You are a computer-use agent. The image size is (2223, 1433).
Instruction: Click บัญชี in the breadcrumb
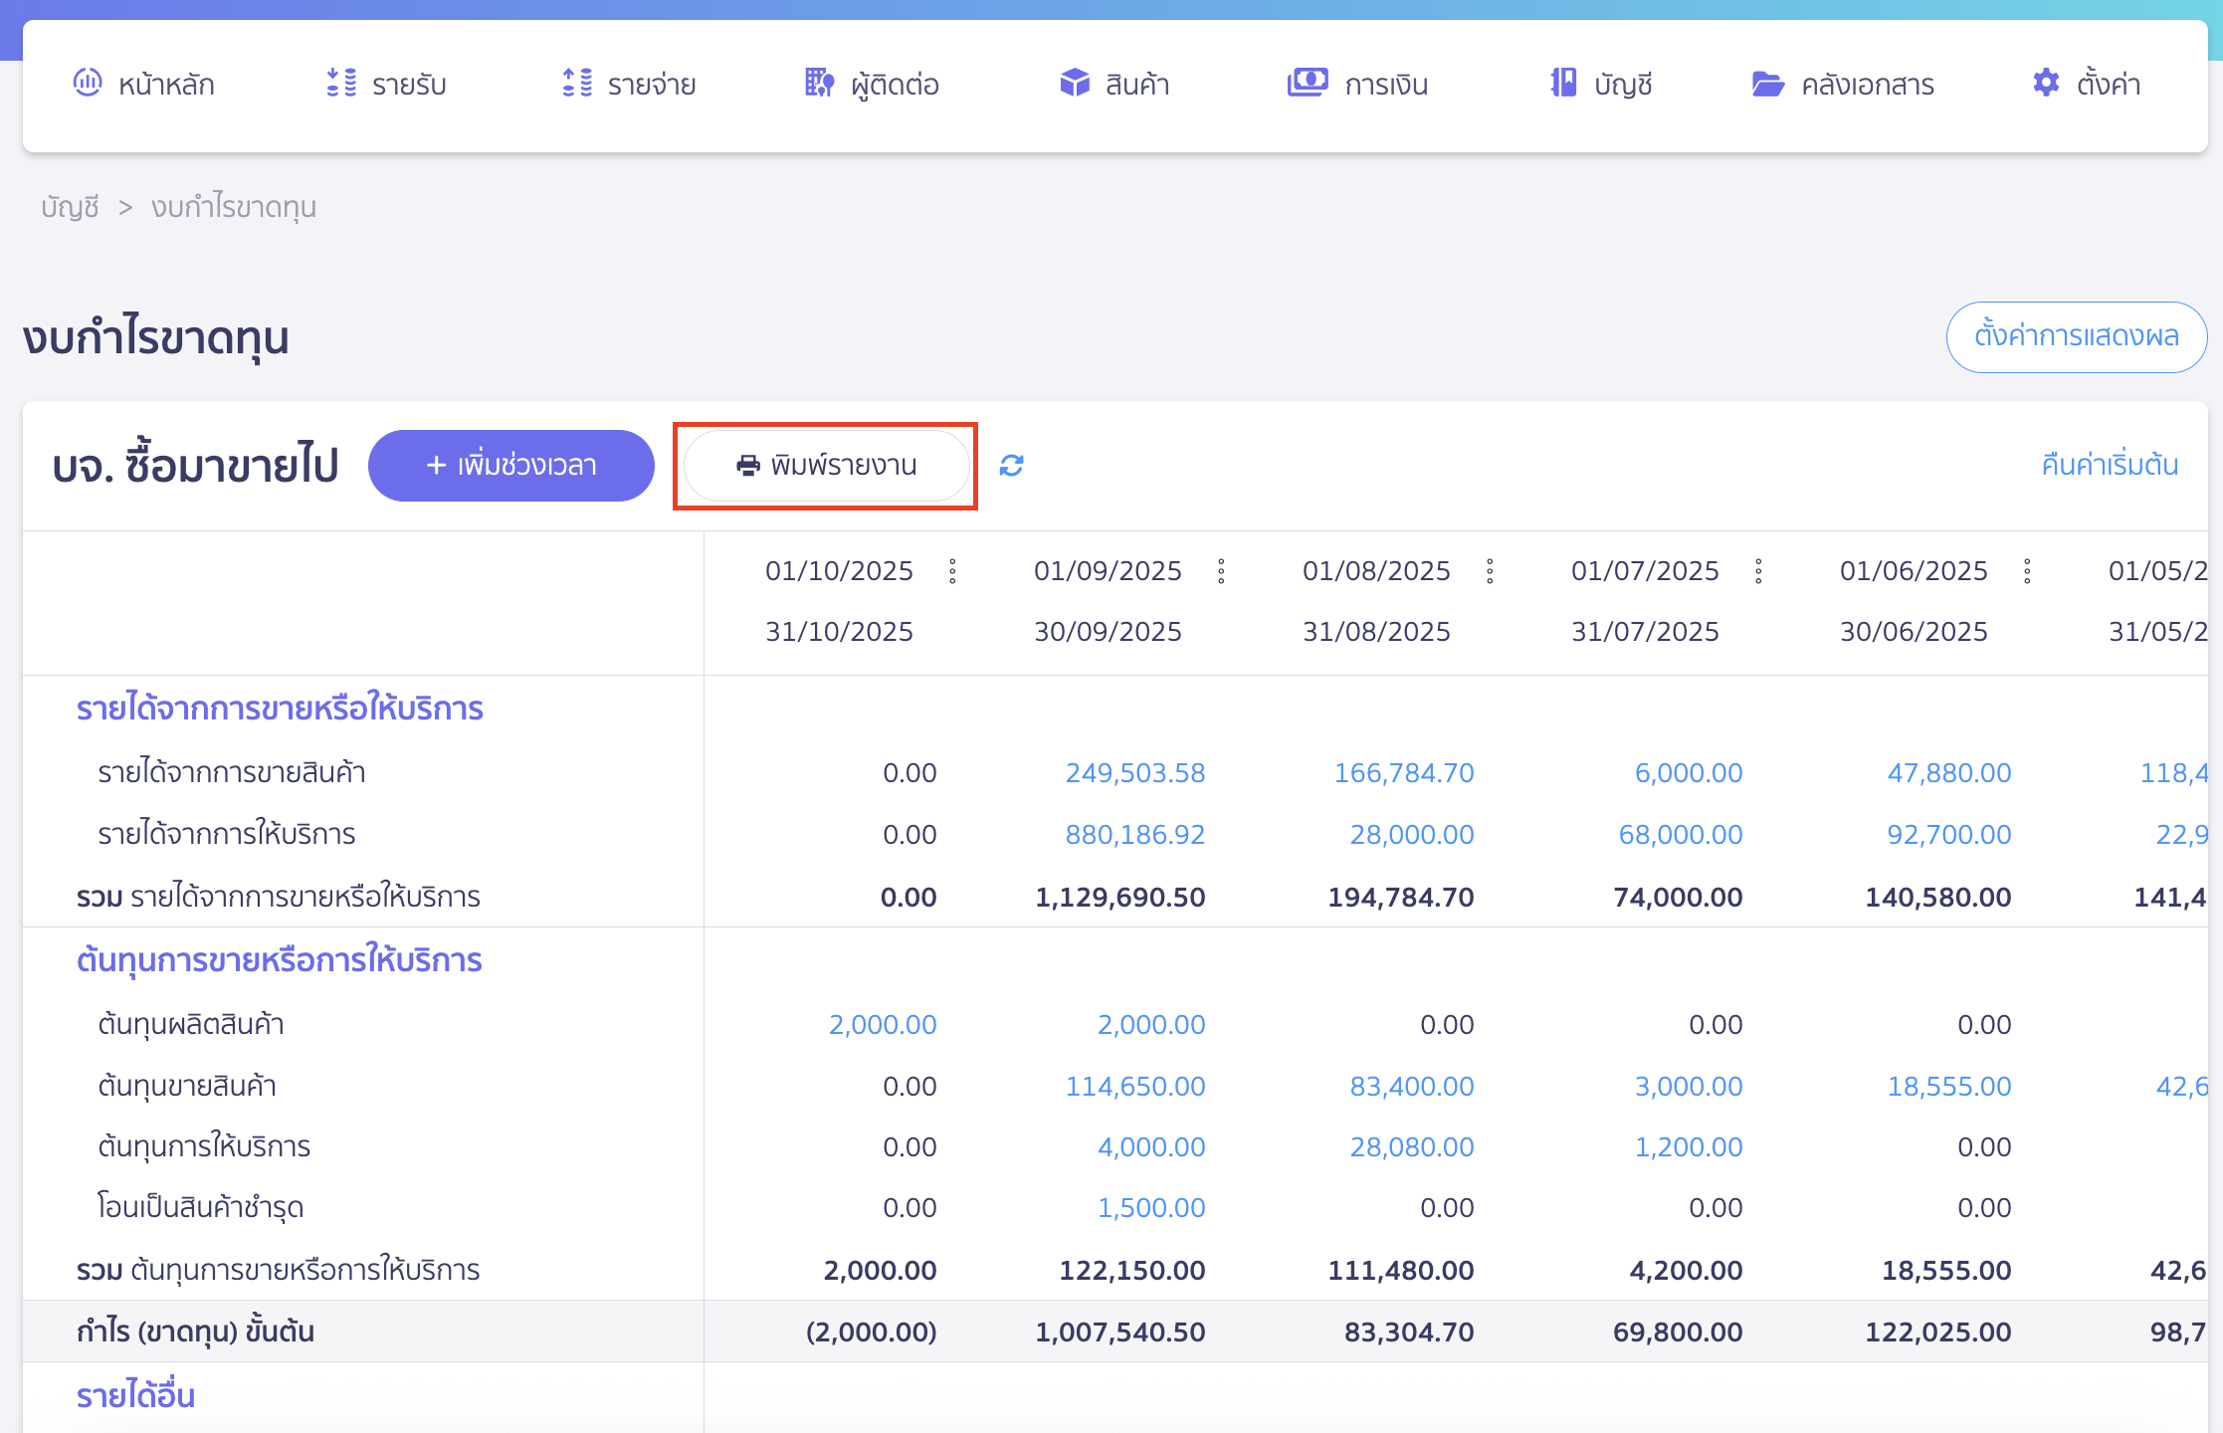coord(70,207)
